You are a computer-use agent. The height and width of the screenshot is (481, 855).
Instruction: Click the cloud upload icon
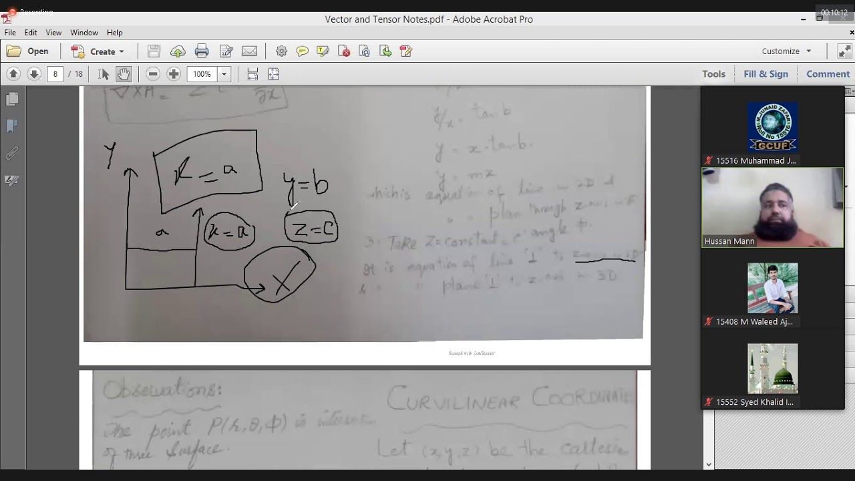178,51
